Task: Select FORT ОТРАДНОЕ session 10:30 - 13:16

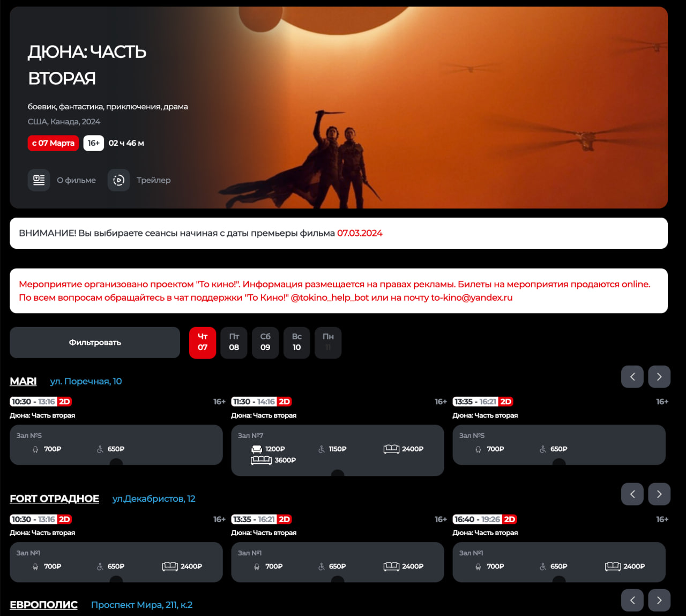Action: pyautogui.click(x=41, y=519)
